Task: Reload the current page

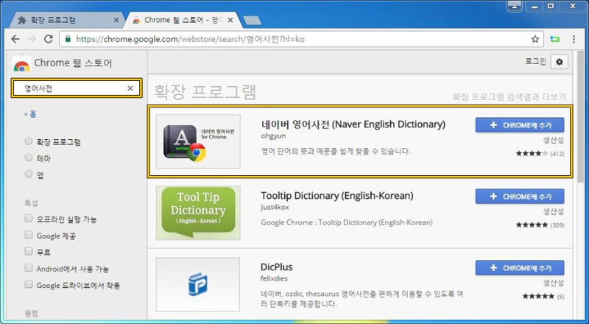Action: coord(49,39)
